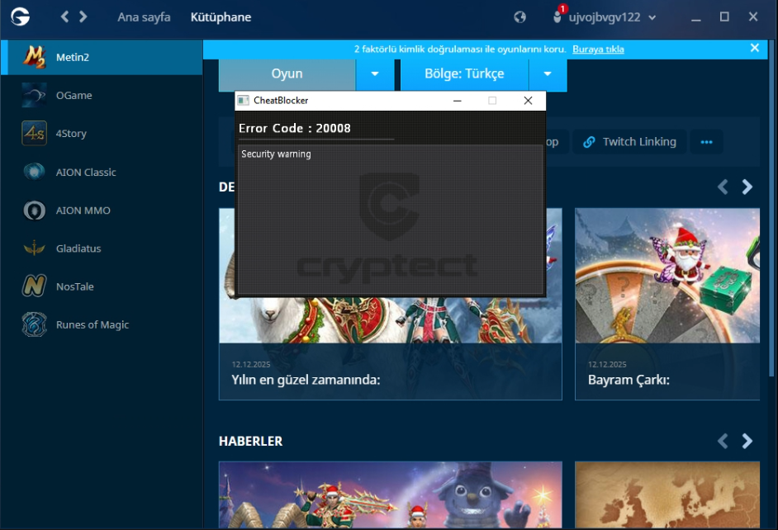Select Gladiatus in the sidebar
Image resolution: width=778 pixels, height=530 pixels.
click(102, 248)
